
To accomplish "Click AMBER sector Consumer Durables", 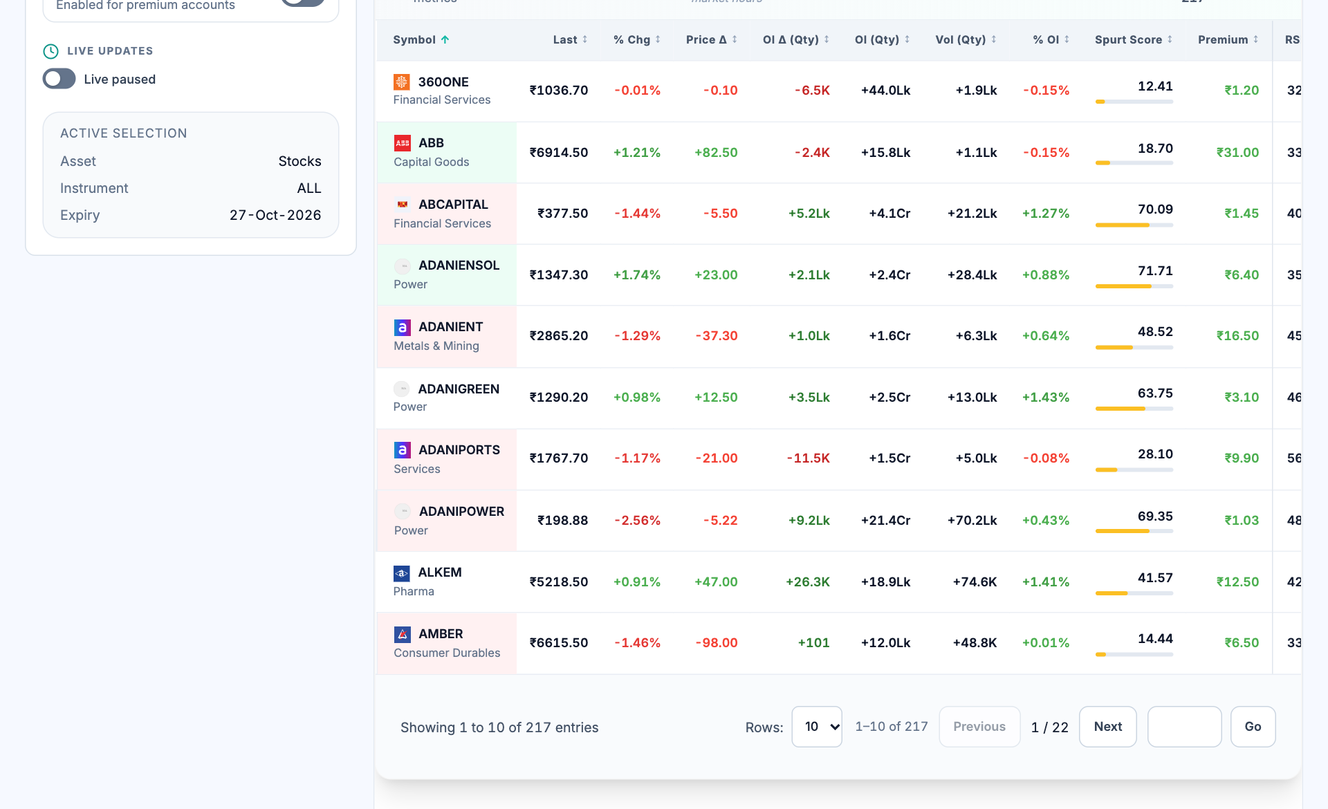I will [x=447, y=653].
